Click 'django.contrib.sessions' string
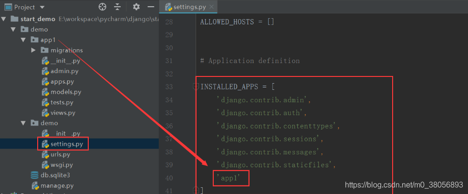 coord(268,139)
